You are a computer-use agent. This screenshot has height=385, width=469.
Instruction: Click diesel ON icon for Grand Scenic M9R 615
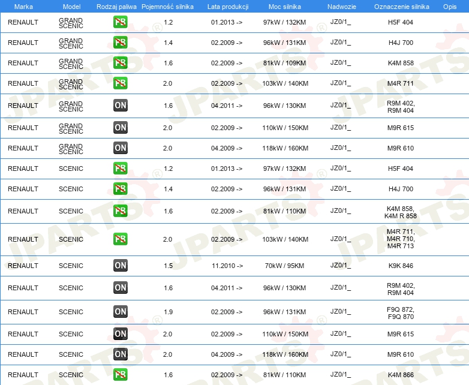point(120,128)
